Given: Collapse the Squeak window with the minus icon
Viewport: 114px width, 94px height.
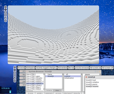Looking at the screenshot, I should tap(15, 73).
